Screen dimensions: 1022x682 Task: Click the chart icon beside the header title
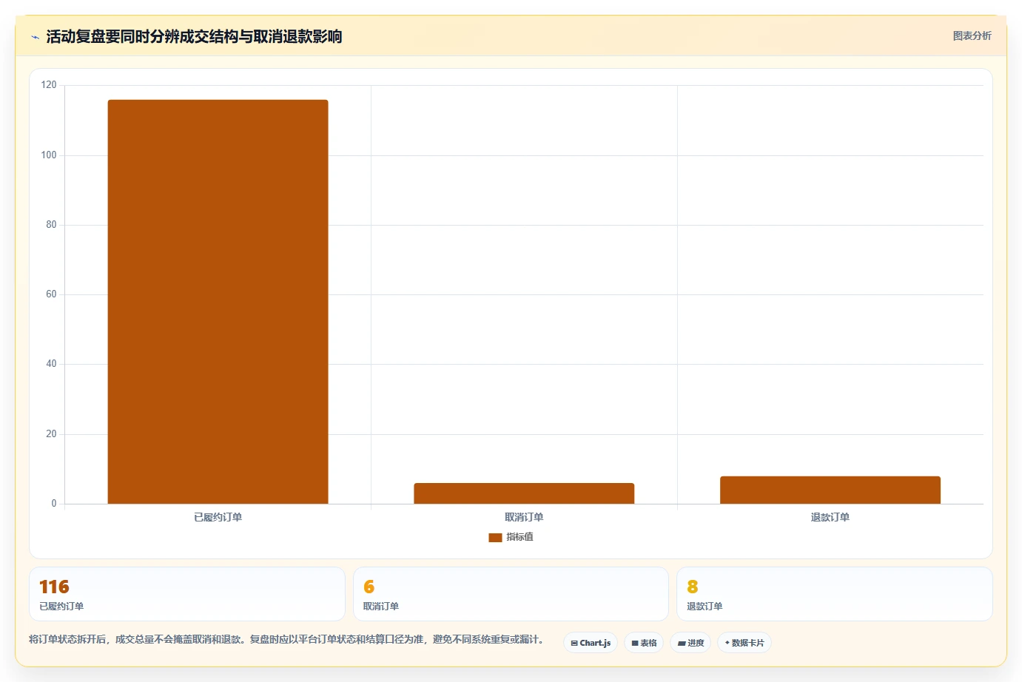[35, 37]
